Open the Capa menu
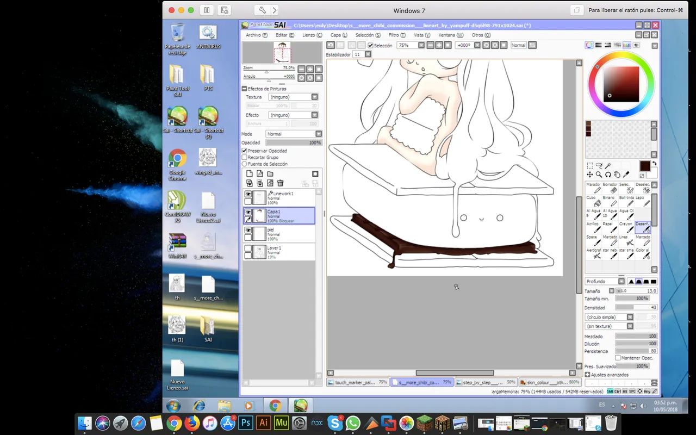 point(339,35)
